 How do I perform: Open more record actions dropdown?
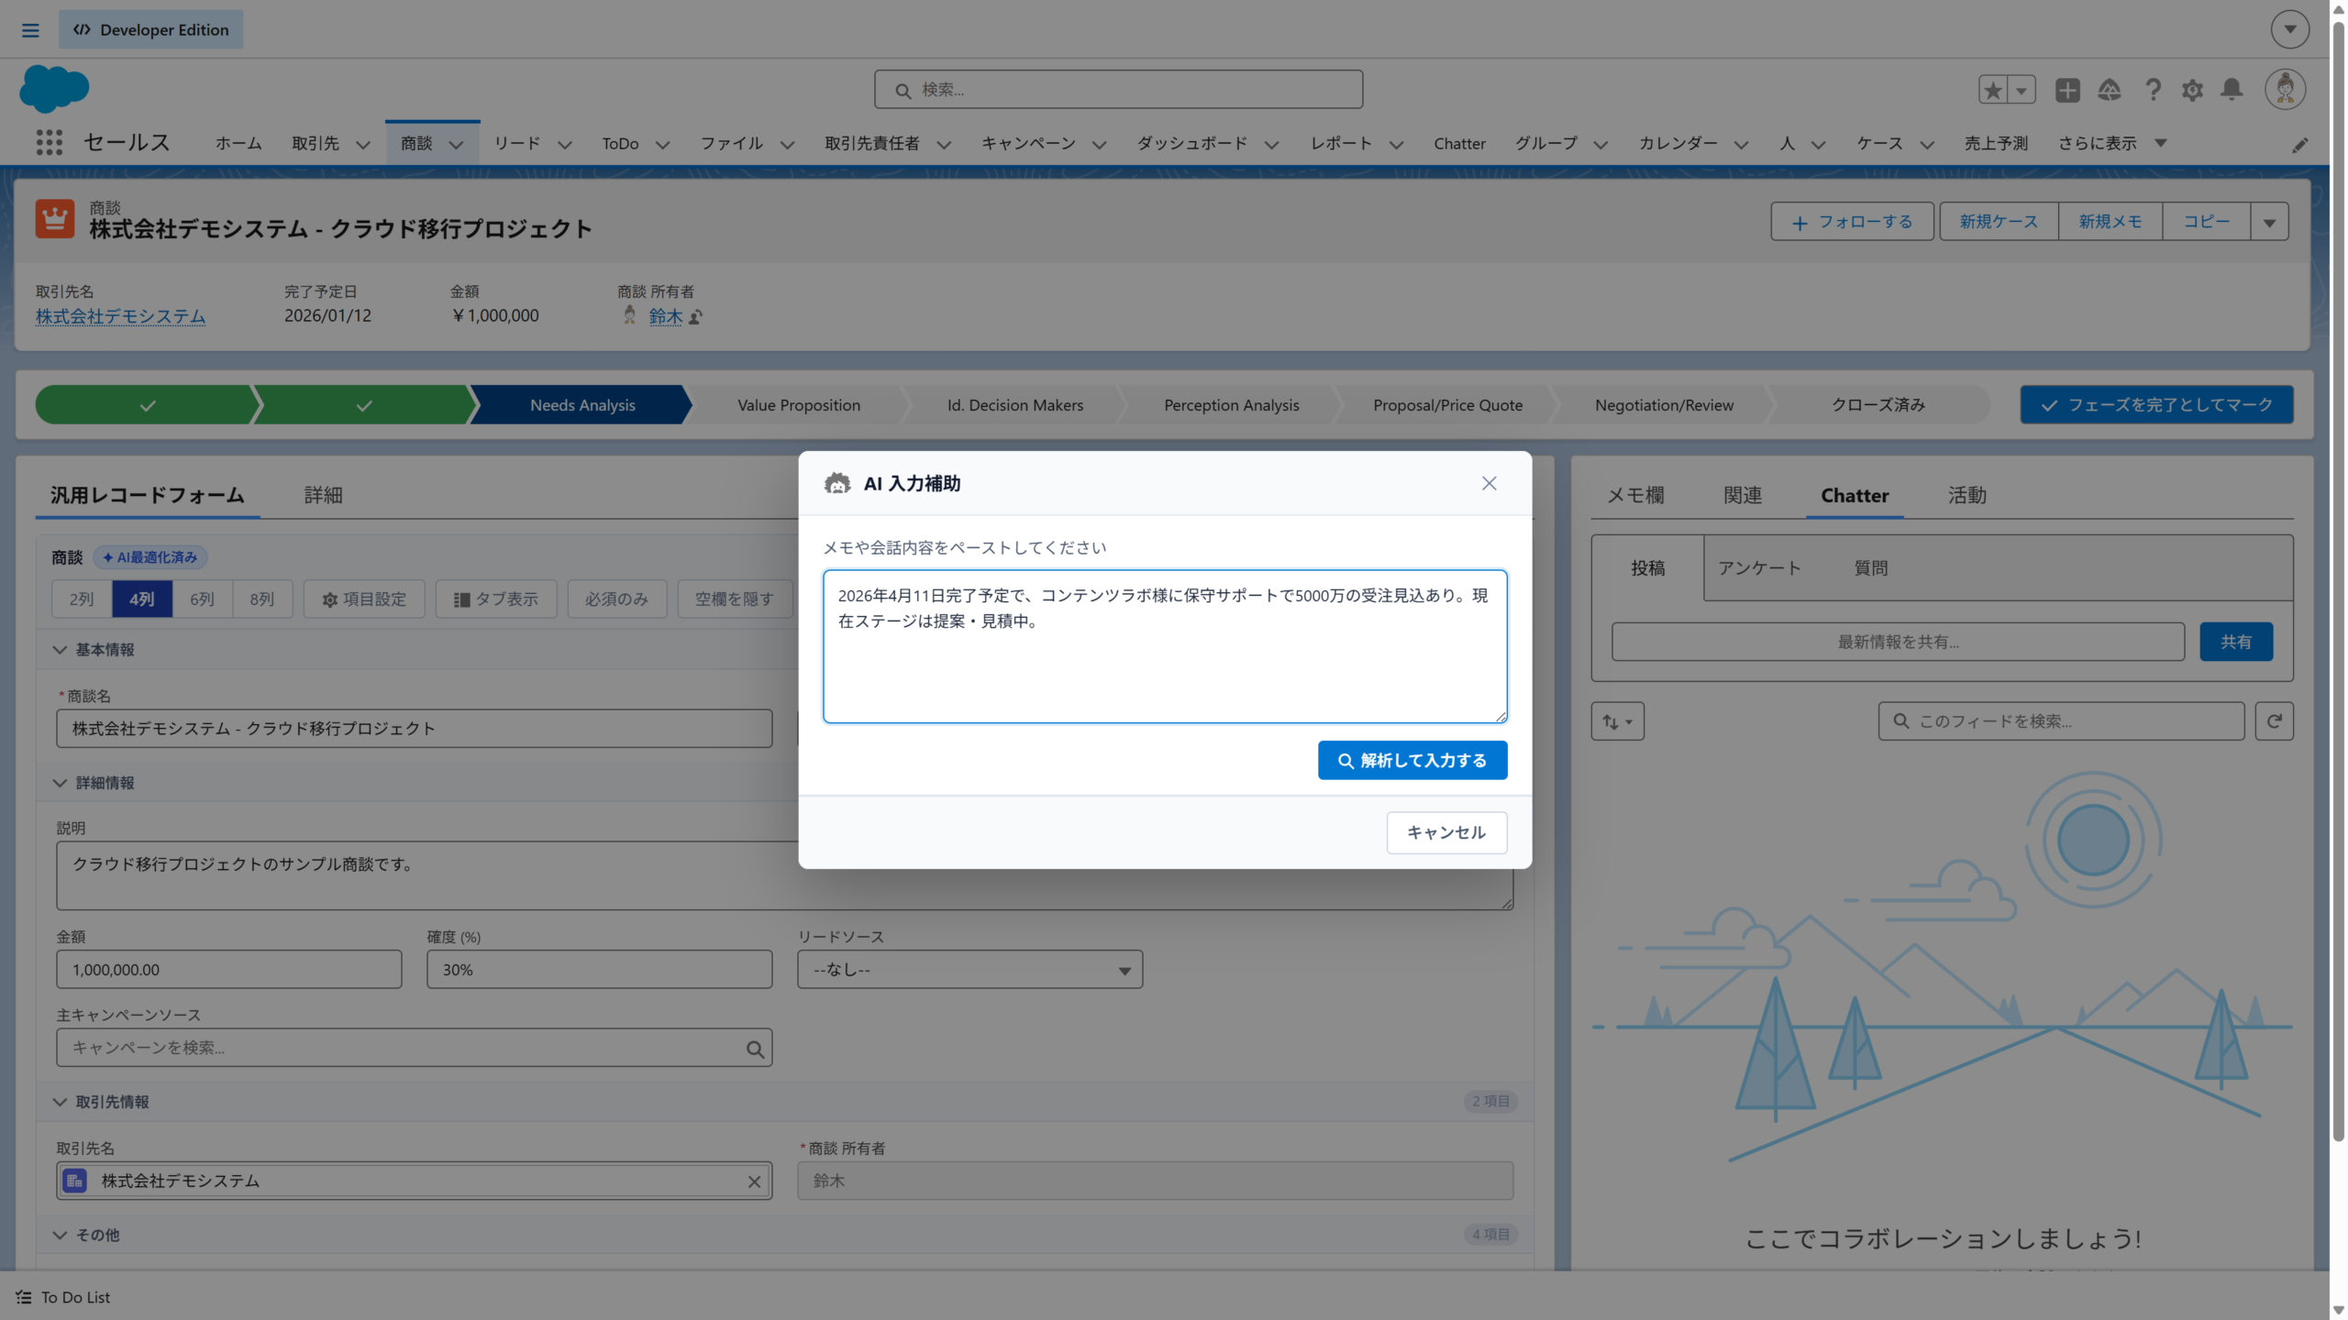click(2269, 222)
